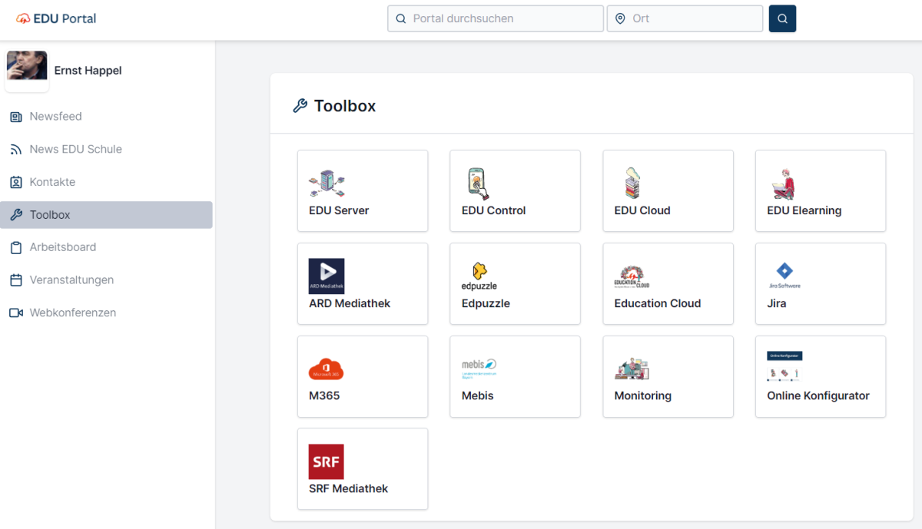Click the ARD Mediathek logo
The height and width of the screenshot is (529, 922).
(x=327, y=276)
